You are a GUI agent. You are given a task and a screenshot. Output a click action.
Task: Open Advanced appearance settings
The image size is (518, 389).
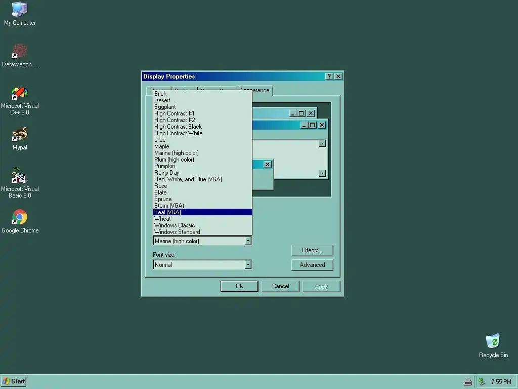tap(312, 265)
